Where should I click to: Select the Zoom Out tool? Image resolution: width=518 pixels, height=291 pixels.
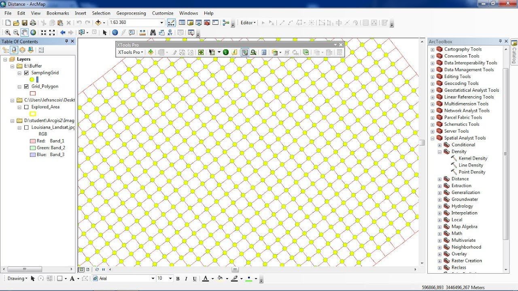coord(16,33)
